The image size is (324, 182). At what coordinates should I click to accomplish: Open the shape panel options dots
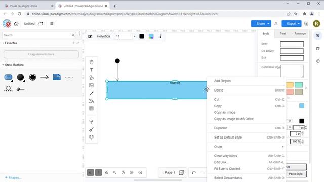tap(80, 33)
